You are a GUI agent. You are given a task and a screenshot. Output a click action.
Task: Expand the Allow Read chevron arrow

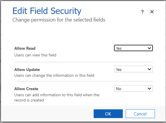click(149, 48)
